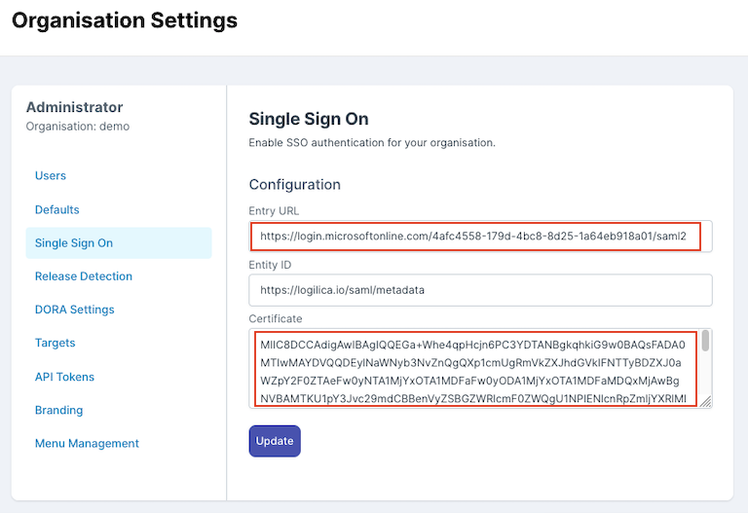Select Single Sign On in the sidebar
Viewport: 748px width, 513px height.
tap(74, 243)
